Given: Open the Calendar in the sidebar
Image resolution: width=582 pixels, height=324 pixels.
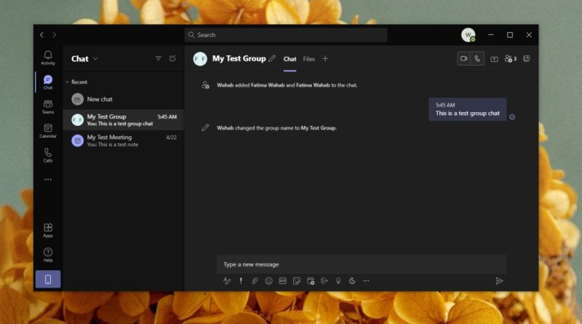Looking at the screenshot, I should pos(48,131).
